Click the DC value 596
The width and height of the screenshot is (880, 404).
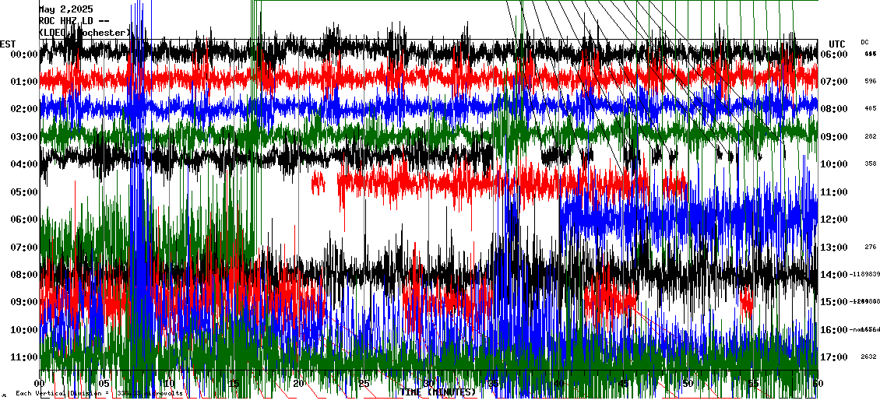pyautogui.click(x=870, y=82)
